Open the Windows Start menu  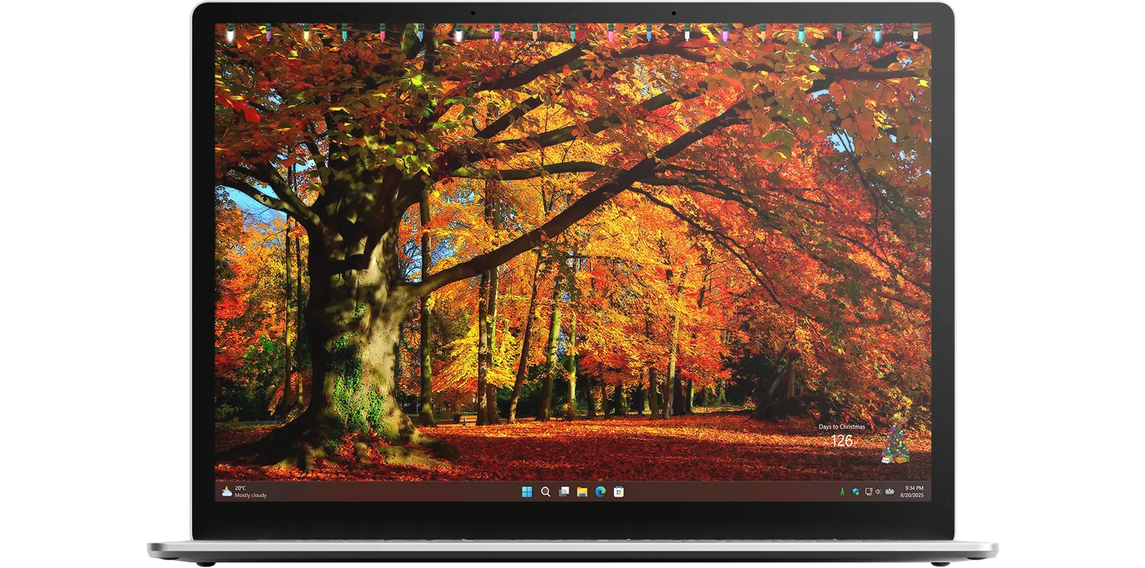coord(527,491)
